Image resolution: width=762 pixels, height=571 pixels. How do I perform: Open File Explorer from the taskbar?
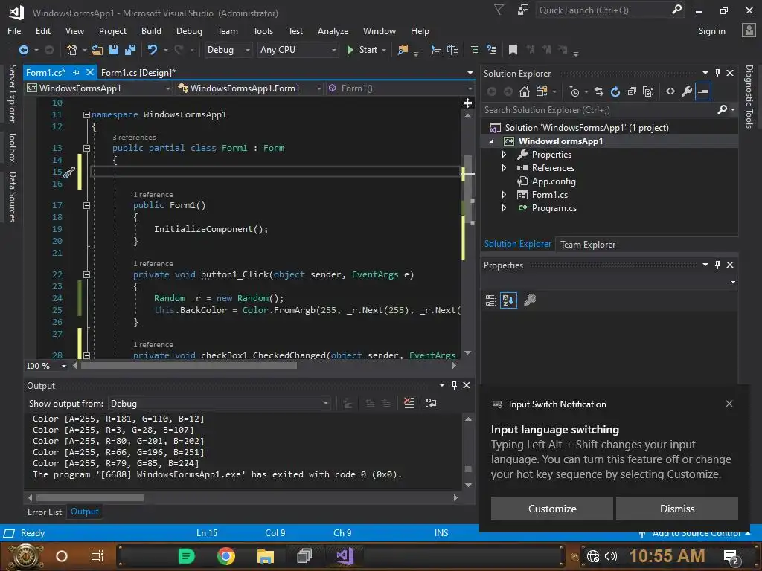pyautogui.click(x=266, y=556)
